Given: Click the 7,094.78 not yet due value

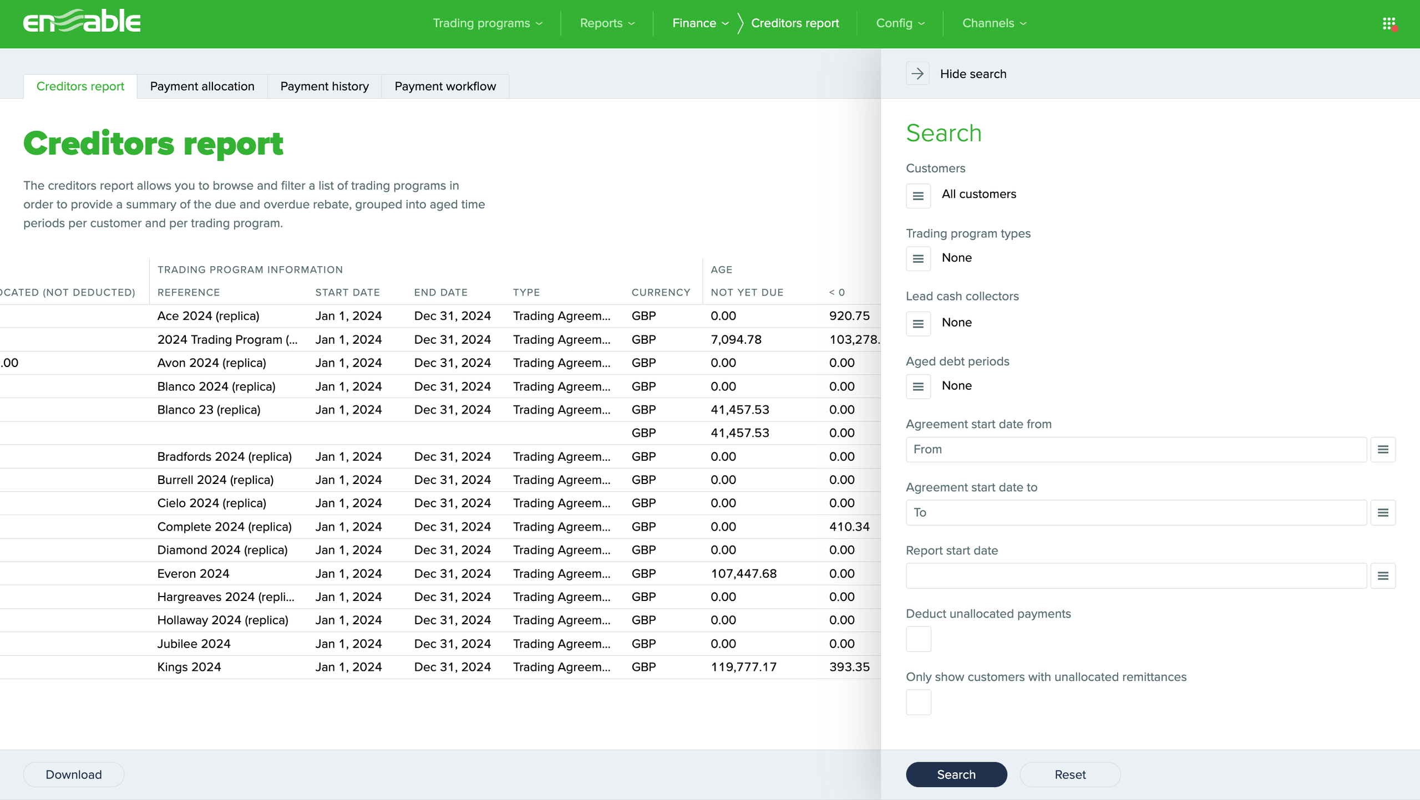Looking at the screenshot, I should [x=737, y=340].
